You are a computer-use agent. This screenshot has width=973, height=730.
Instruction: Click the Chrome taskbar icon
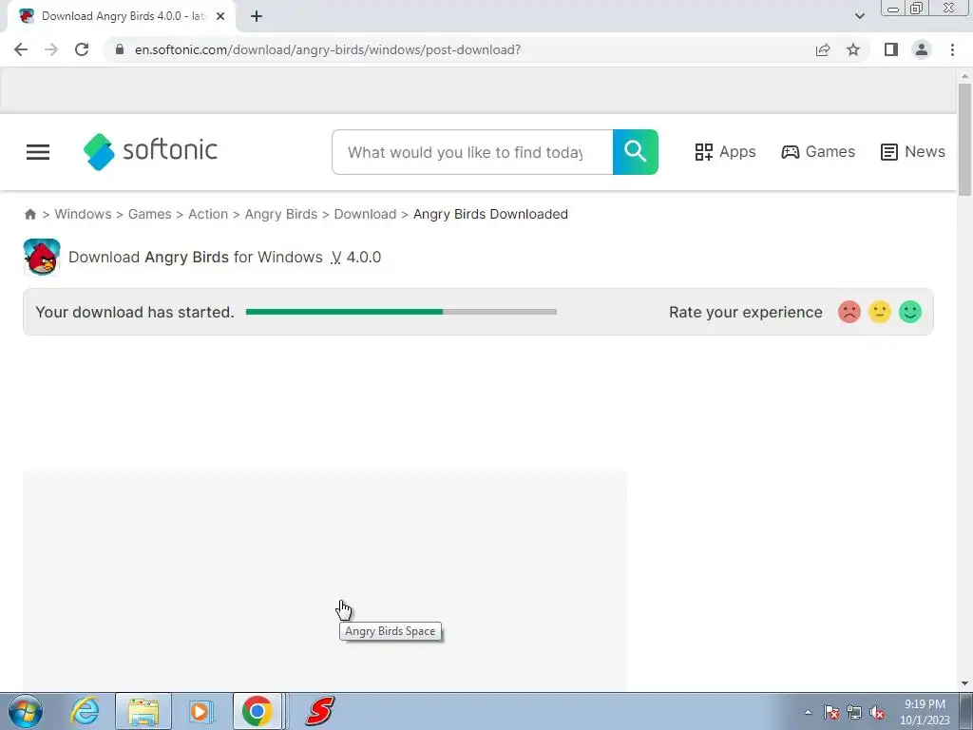pos(258,711)
